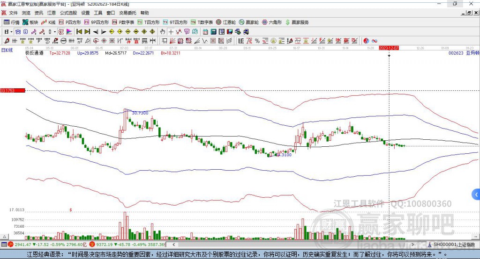This screenshot has height=259, width=480.
Task: Click the blue infinity loop icon
Action: 375,41
